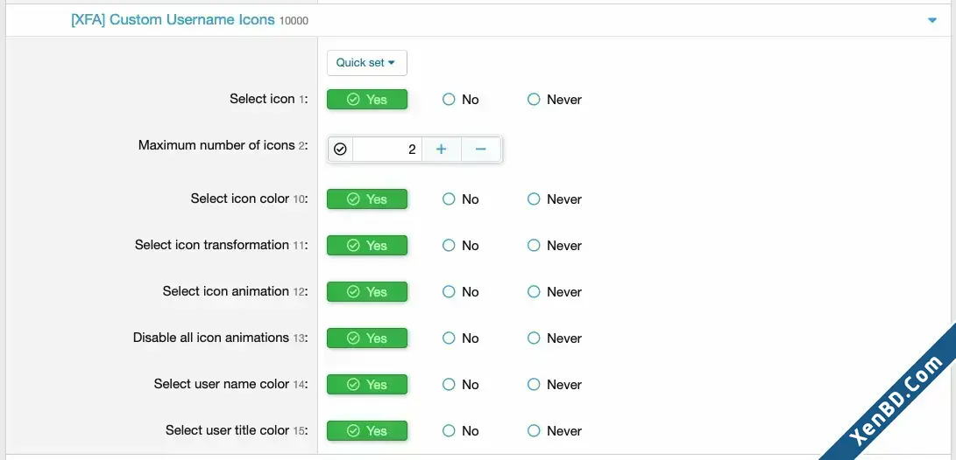Click the maximum number of icons field
The width and height of the screenshot is (956, 460).
[387, 149]
